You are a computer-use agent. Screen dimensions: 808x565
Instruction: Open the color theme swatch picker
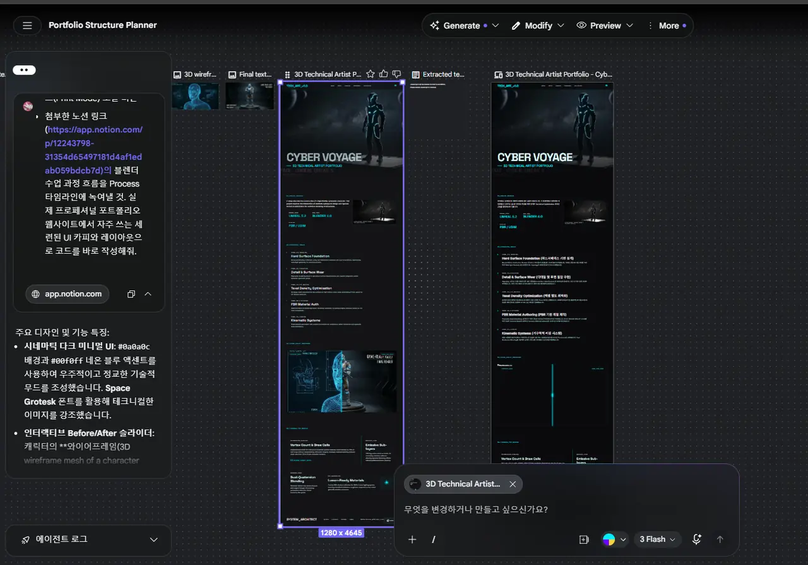click(609, 539)
